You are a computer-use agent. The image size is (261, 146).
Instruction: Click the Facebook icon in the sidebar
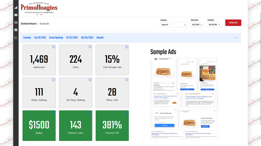coord(16,30)
